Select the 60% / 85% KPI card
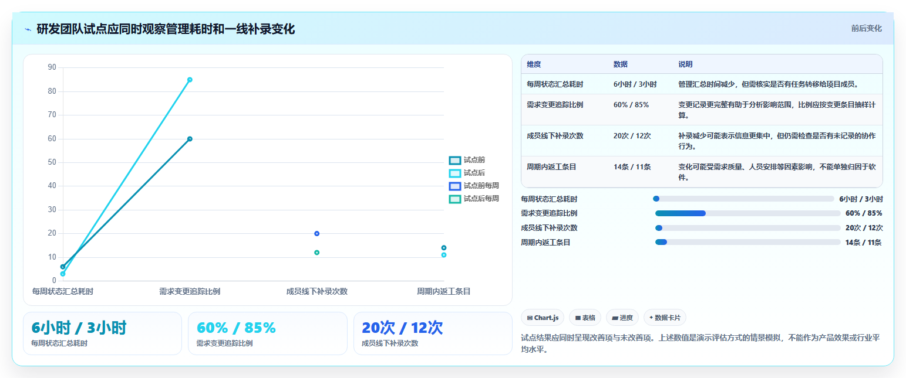This screenshot has height=378, width=906. (x=268, y=333)
